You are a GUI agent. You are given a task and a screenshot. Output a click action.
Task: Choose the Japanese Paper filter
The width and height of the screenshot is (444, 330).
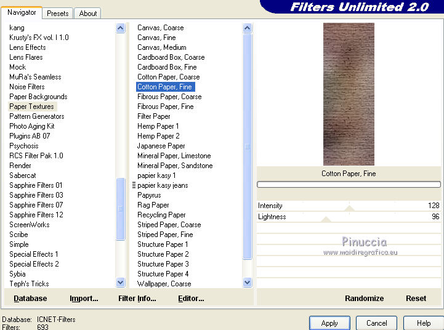[x=161, y=146]
